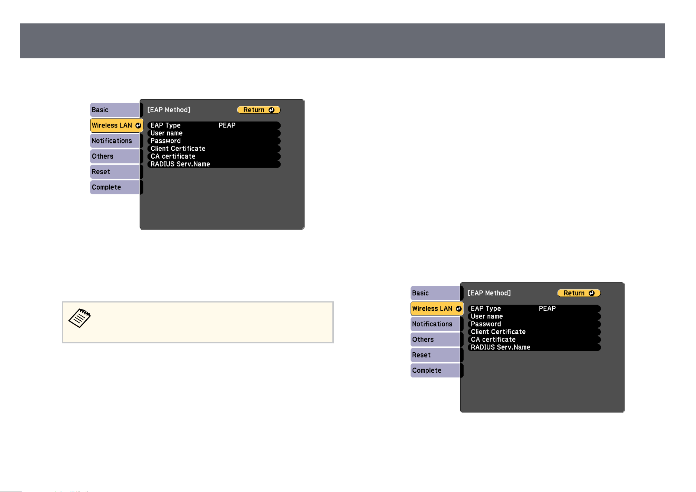Click Return button in lower-right EAP Method panel

pyautogui.click(x=579, y=293)
